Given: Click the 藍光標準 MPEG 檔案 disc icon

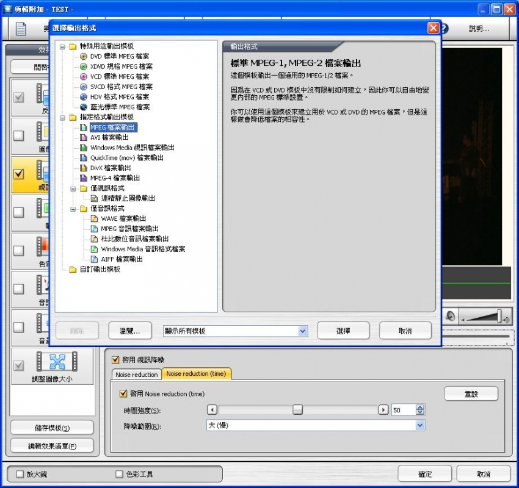Looking at the screenshot, I should [x=84, y=107].
